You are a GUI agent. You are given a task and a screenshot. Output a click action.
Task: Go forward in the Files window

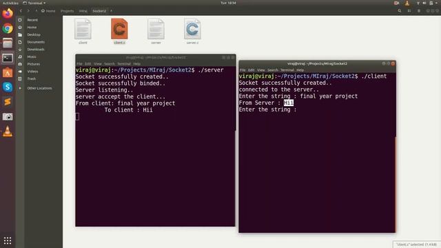(28, 11)
